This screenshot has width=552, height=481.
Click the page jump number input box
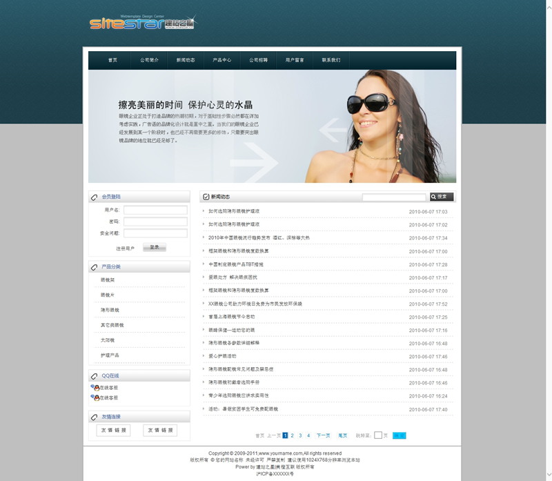[377, 435]
